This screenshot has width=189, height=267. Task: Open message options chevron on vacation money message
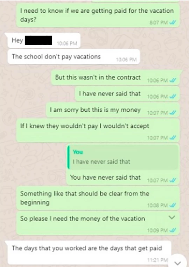coord(172,218)
